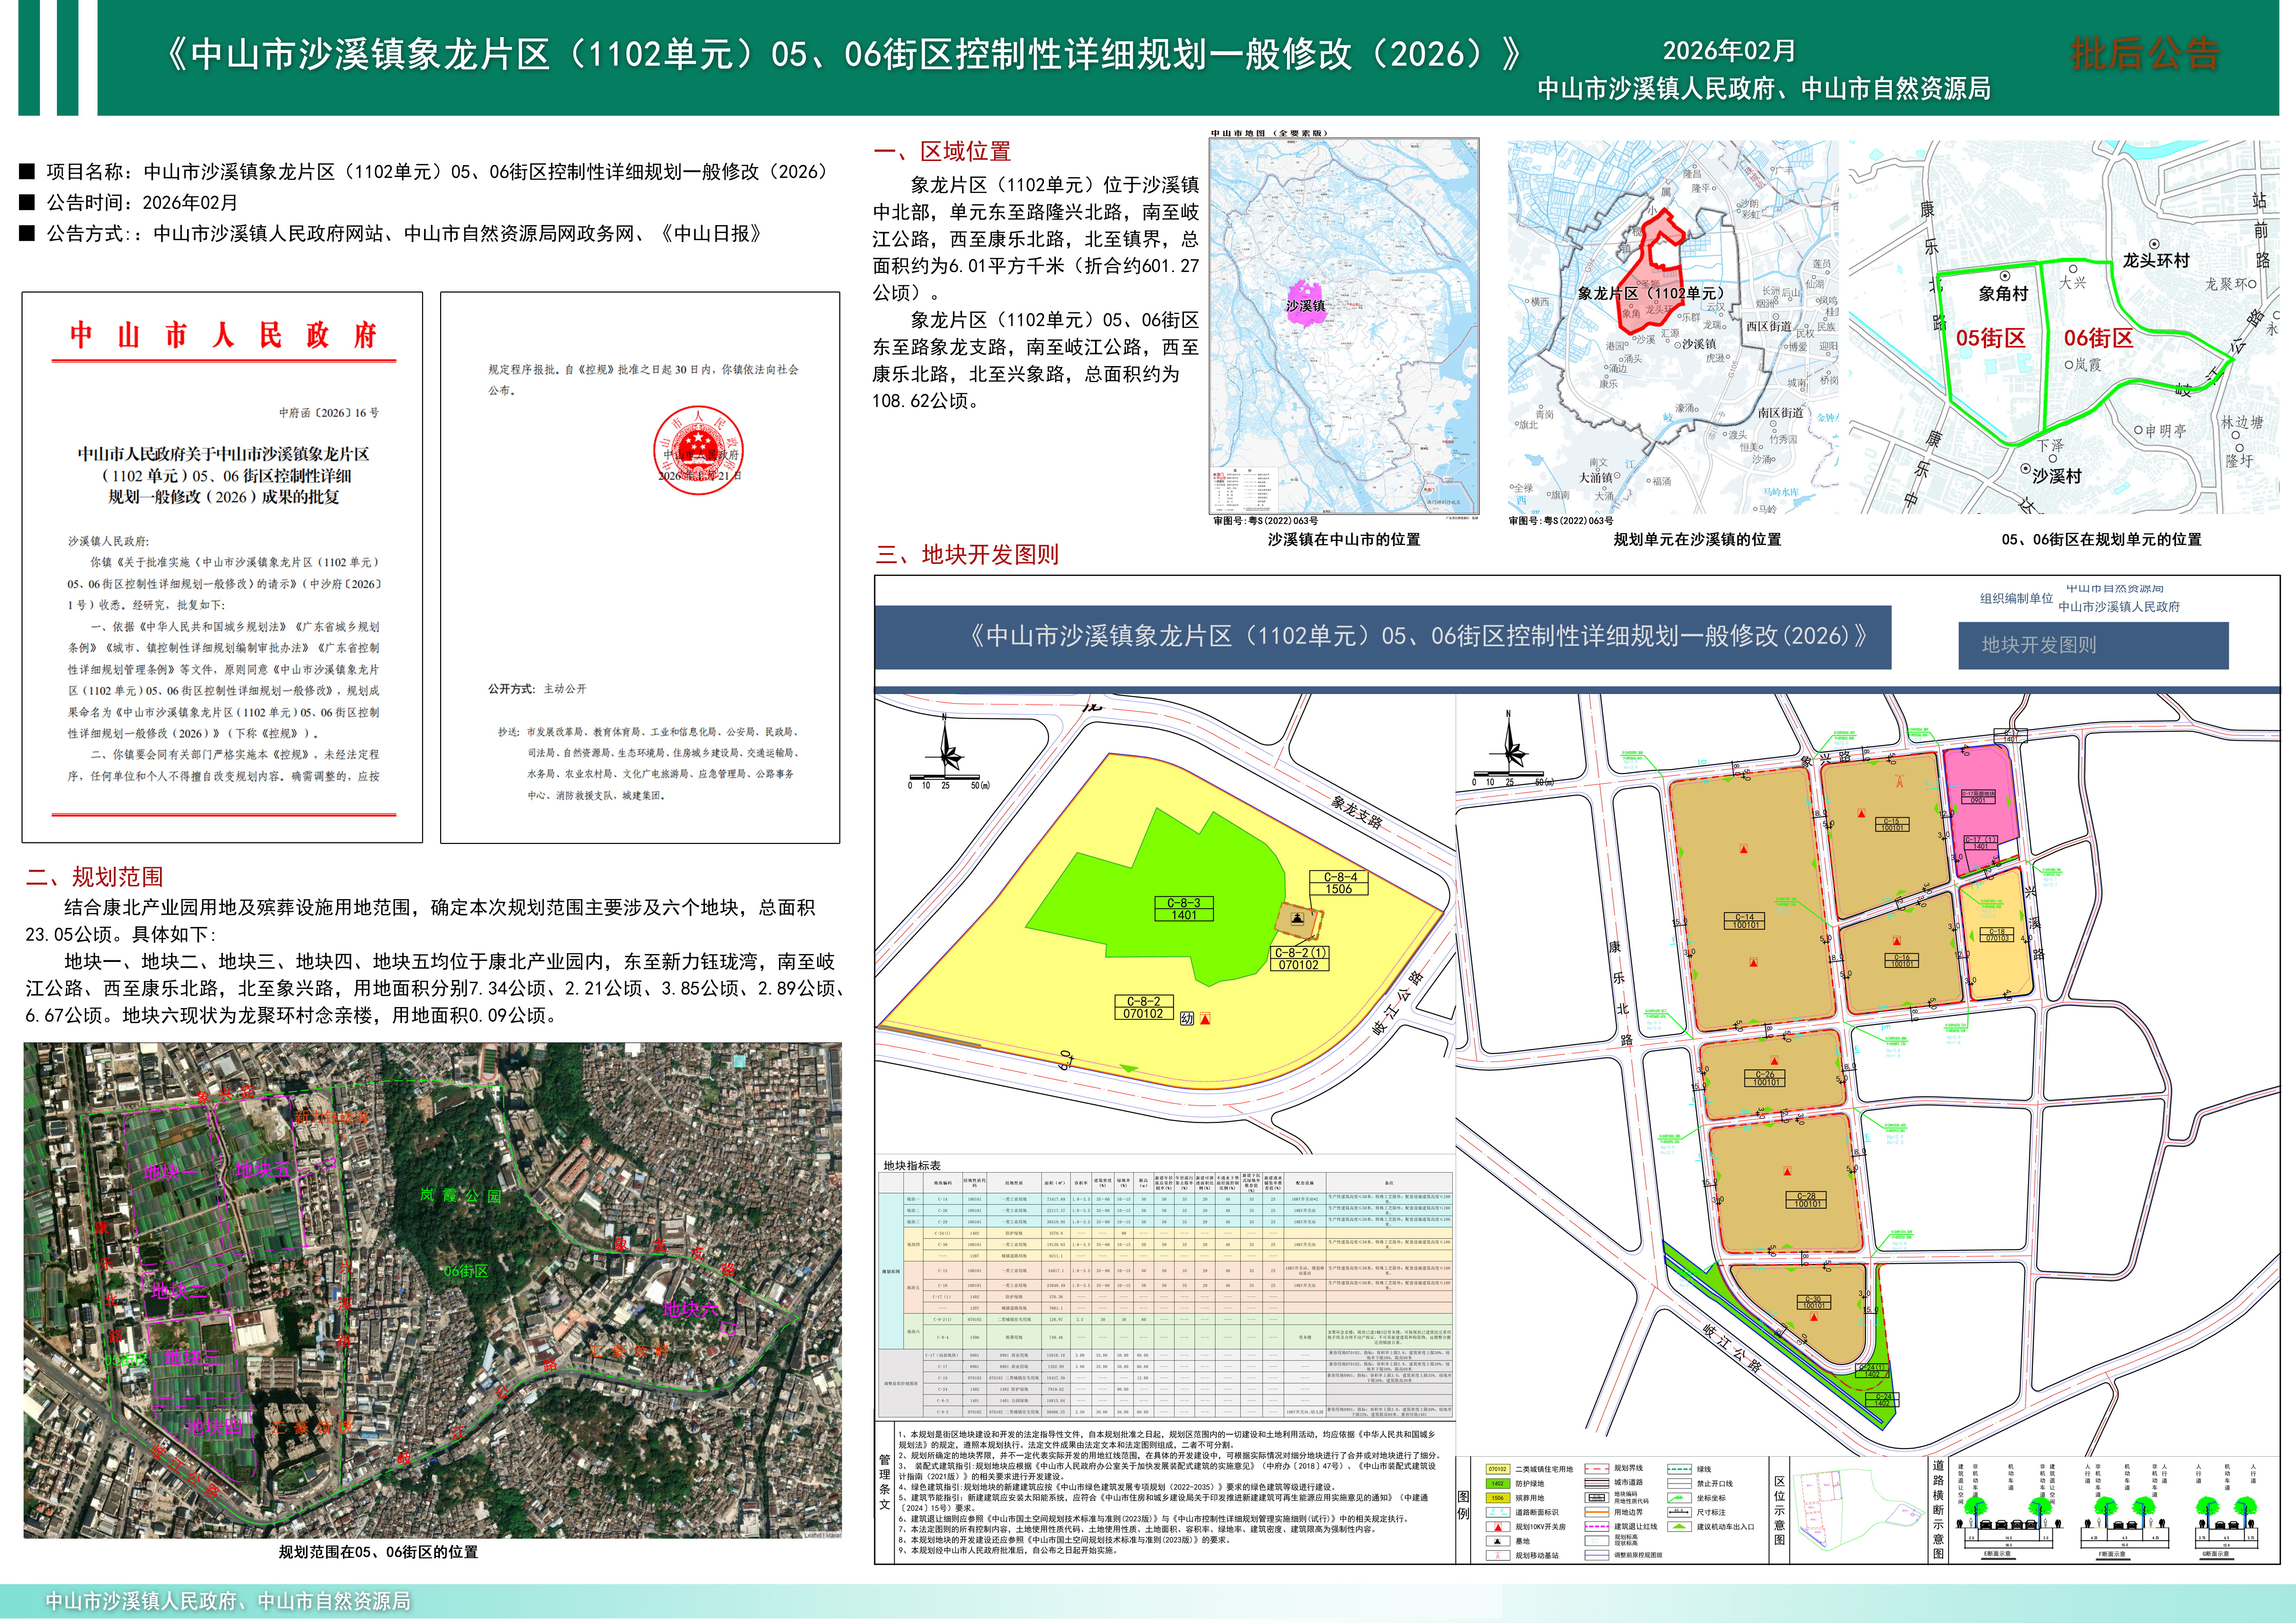Click the 规划10KV开关房 legend icon

(1498, 1527)
